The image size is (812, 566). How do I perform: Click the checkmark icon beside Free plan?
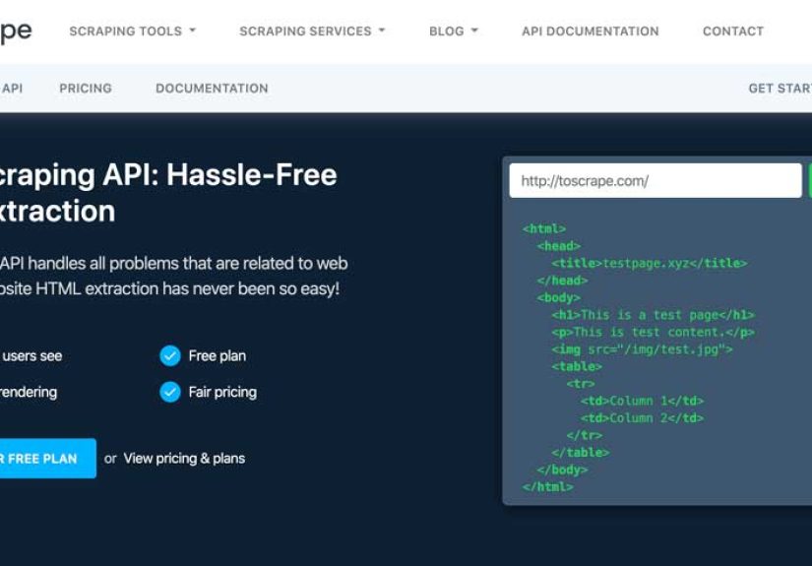(x=170, y=355)
